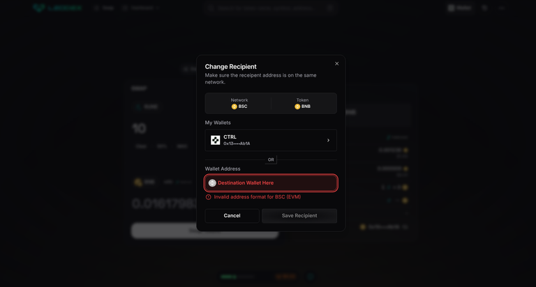Click the gray wallet icon inside address field
Viewport: 536px width, 287px height.
pyautogui.click(x=212, y=183)
